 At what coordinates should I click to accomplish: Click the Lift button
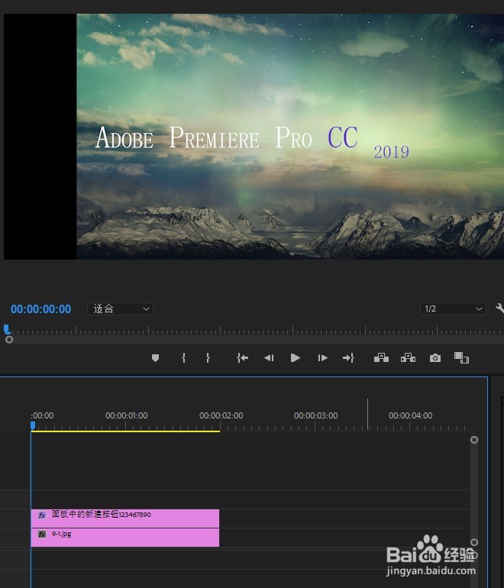coord(381,357)
